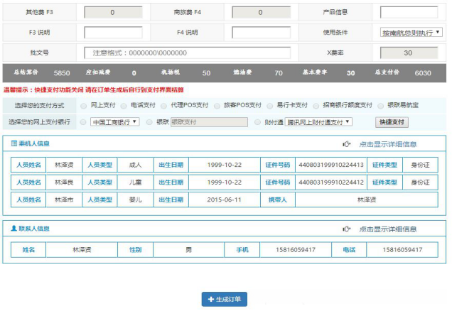Focus the F4 说明 input field

(x=261, y=33)
